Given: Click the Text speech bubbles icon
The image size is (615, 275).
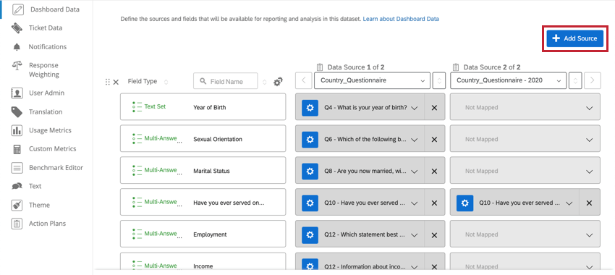Looking at the screenshot, I should (17, 186).
